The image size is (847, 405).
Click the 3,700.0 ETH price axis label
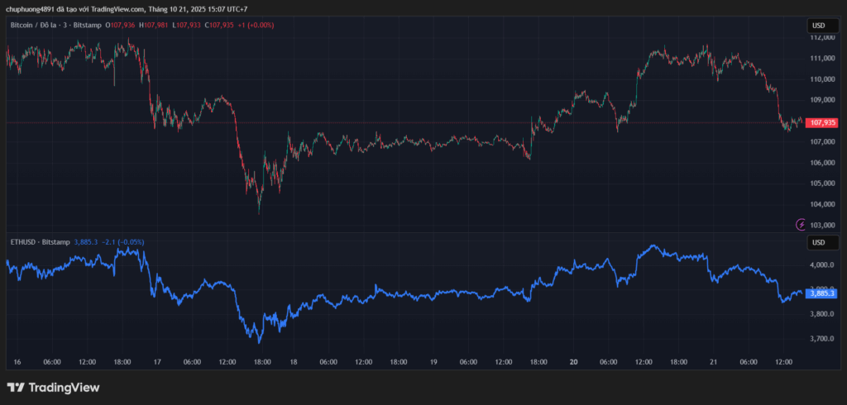point(821,339)
